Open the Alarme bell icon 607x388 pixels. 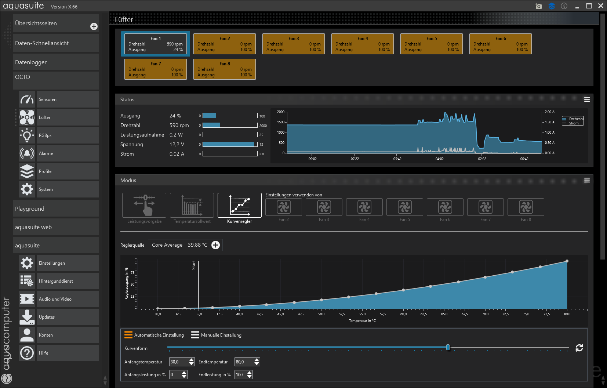(x=27, y=153)
